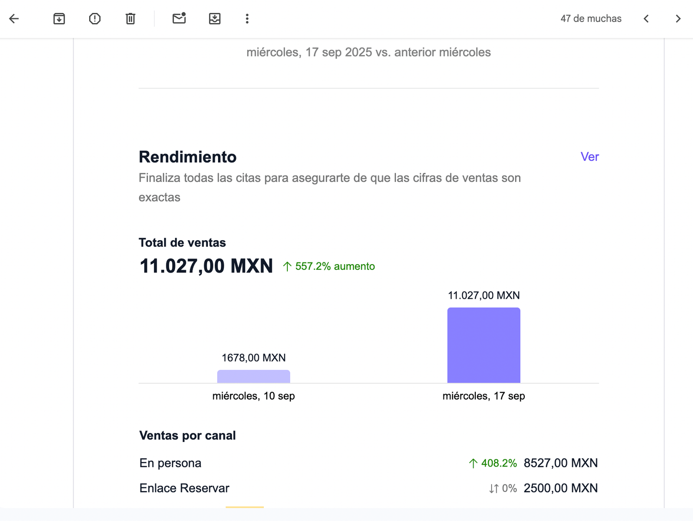Click the Enlace Reservar channel row

pyautogui.click(x=184, y=488)
